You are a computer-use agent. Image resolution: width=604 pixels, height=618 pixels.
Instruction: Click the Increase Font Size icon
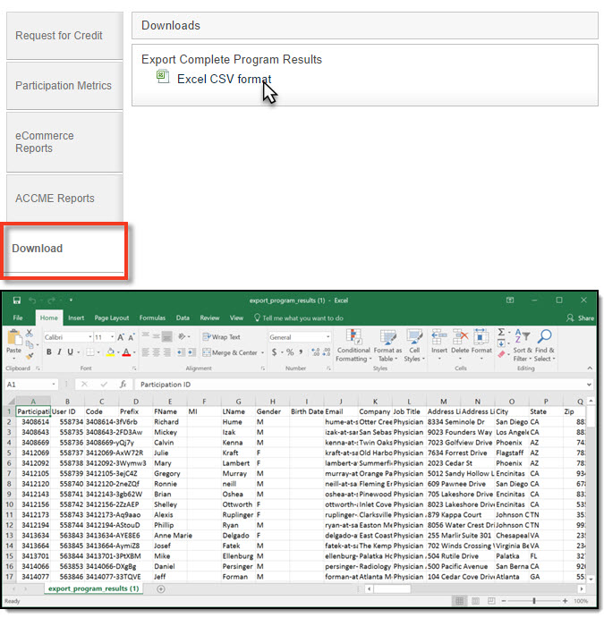coord(121,337)
